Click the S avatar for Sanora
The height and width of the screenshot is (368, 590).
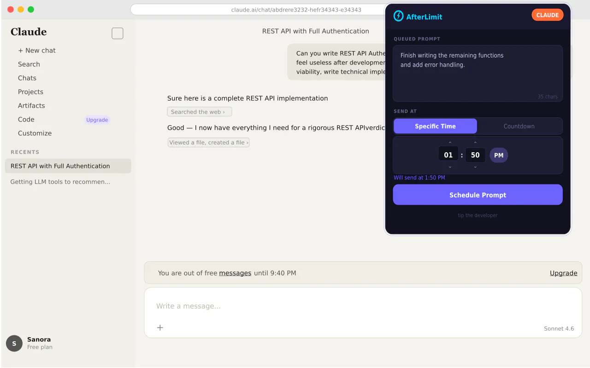point(14,343)
